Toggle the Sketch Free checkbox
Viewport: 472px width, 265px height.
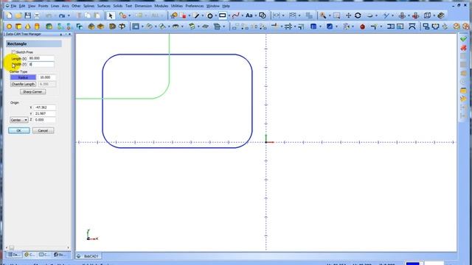pyautogui.click(x=13, y=52)
